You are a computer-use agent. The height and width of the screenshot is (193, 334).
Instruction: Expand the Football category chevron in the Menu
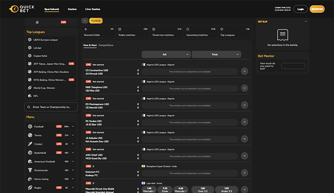pyautogui.click(x=73, y=126)
